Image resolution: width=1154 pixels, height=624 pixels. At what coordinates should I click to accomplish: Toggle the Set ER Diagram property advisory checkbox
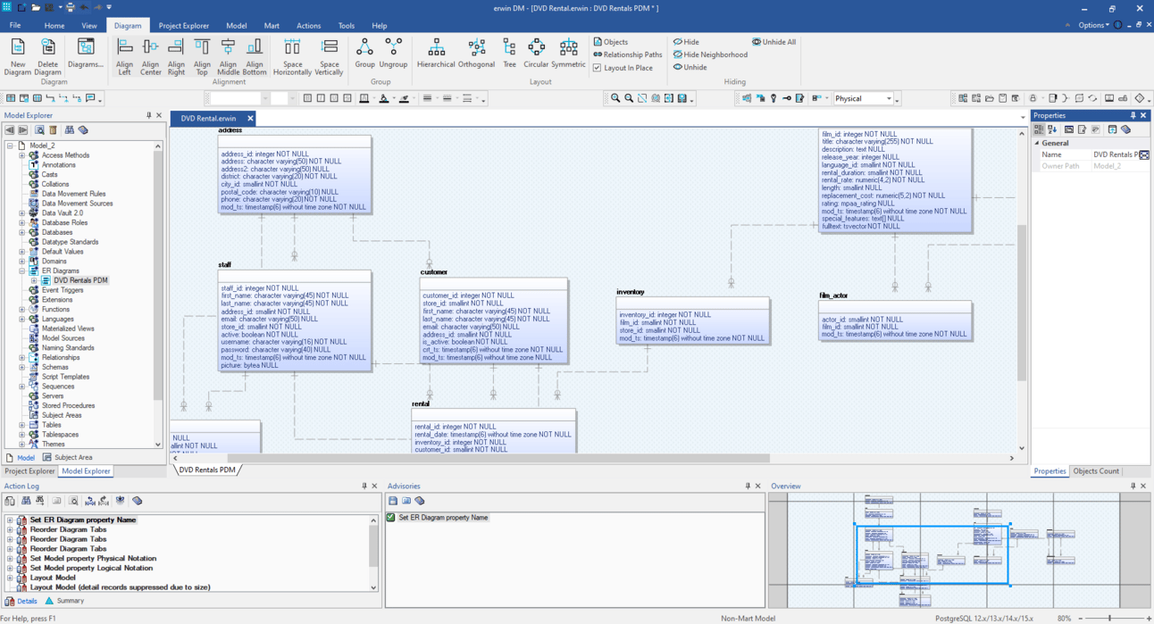[391, 518]
